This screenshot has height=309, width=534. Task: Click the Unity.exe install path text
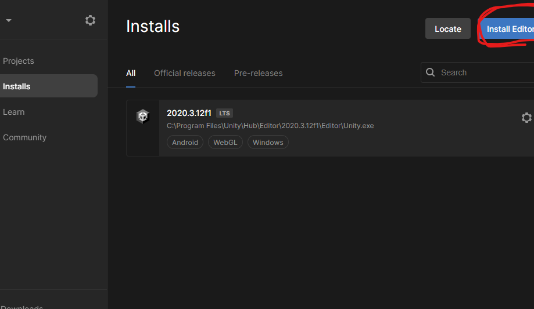point(270,126)
